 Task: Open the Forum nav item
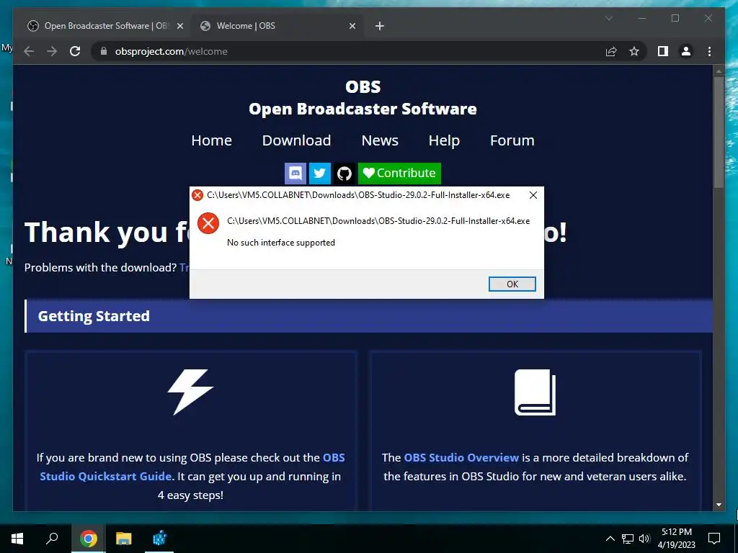pos(512,140)
